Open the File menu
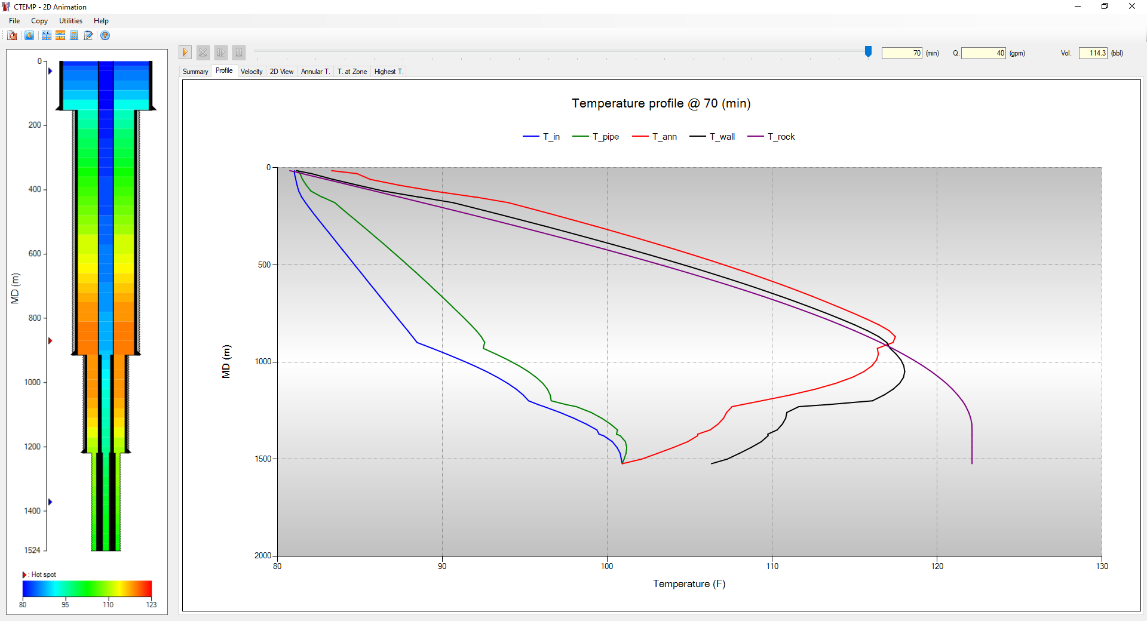The width and height of the screenshot is (1147, 621). [x=14, y=21]
